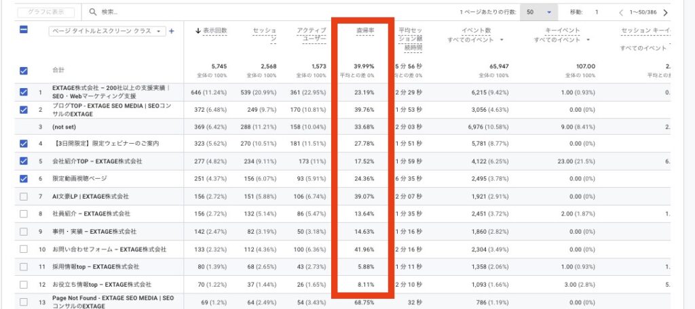Sort by イベント数 column header
695x309 pixels.
(x=476, y=30)
